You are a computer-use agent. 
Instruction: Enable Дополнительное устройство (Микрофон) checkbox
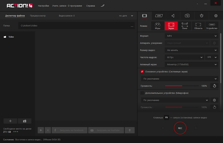pyautogui.click(x=142, y=93)
